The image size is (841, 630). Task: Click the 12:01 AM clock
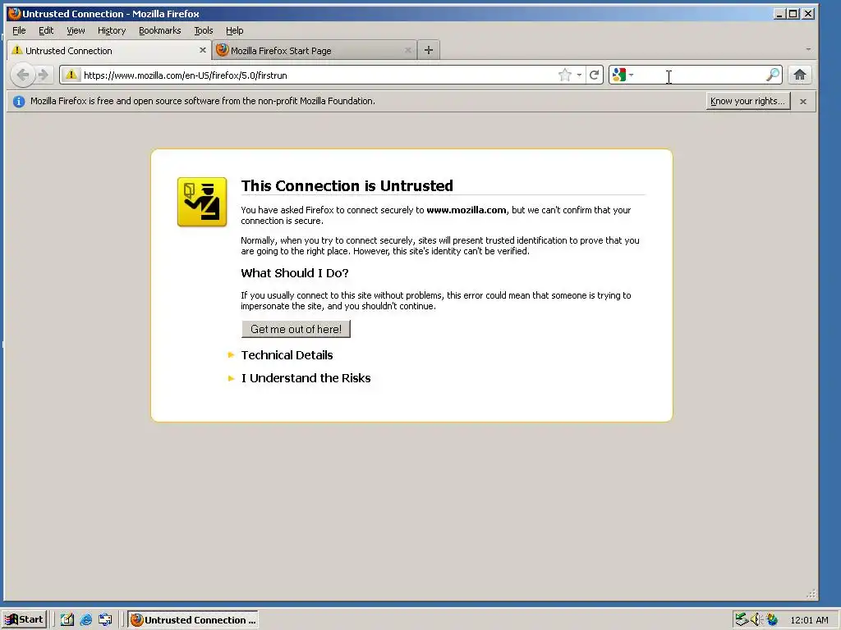tap(809, 620)
